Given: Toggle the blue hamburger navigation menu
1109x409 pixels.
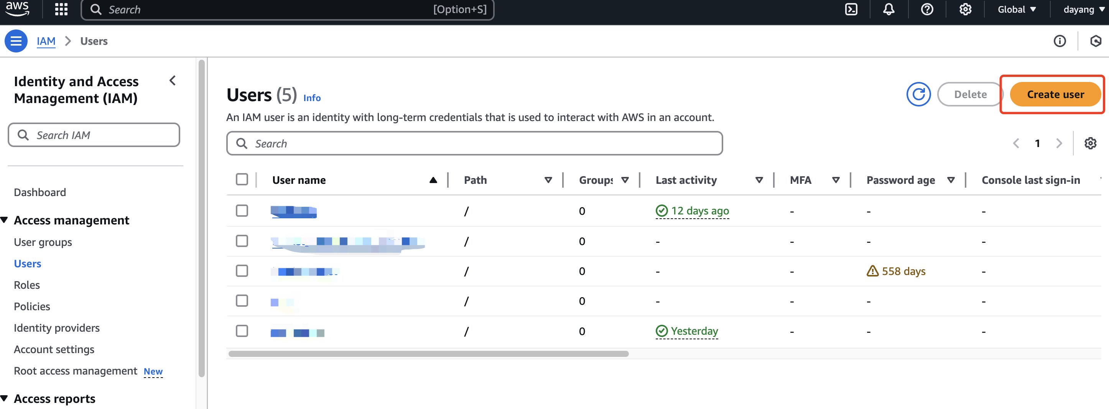Looking at the screenshot, I should pos(16,41).
